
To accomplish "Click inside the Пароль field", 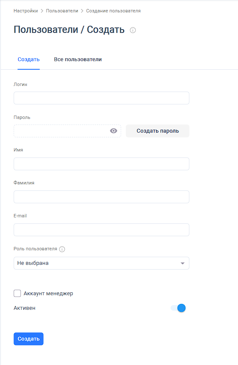I will tap(61, 131).
